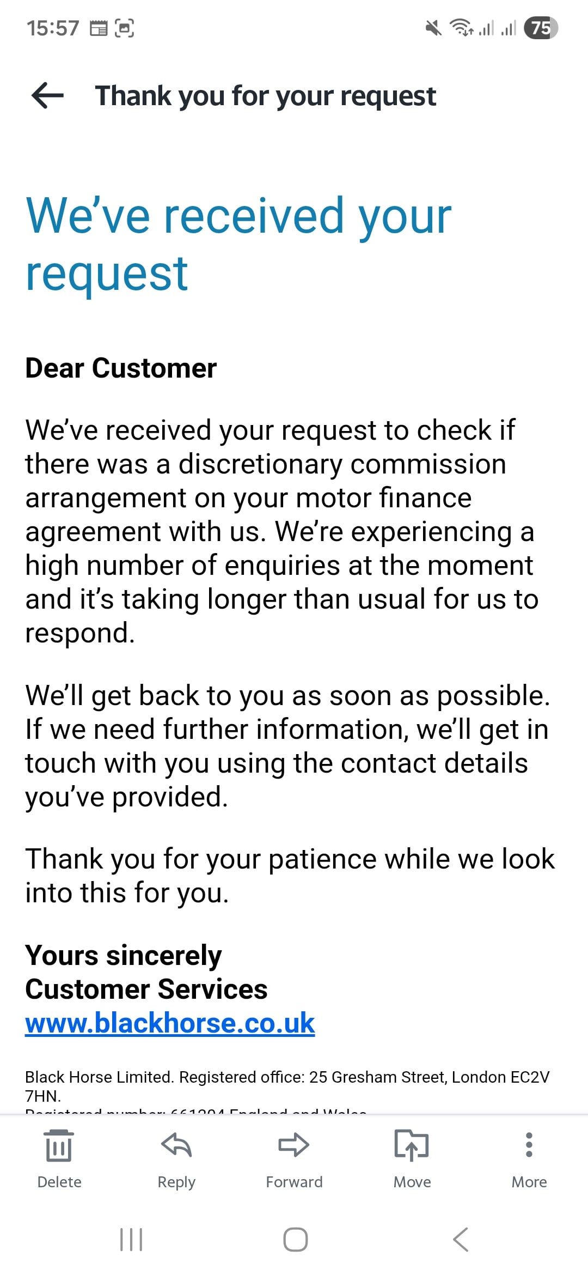This screenshot has height=1275, width=588.
Task: Forward this email using arrow icon
Action: [x=294, y=1145]
